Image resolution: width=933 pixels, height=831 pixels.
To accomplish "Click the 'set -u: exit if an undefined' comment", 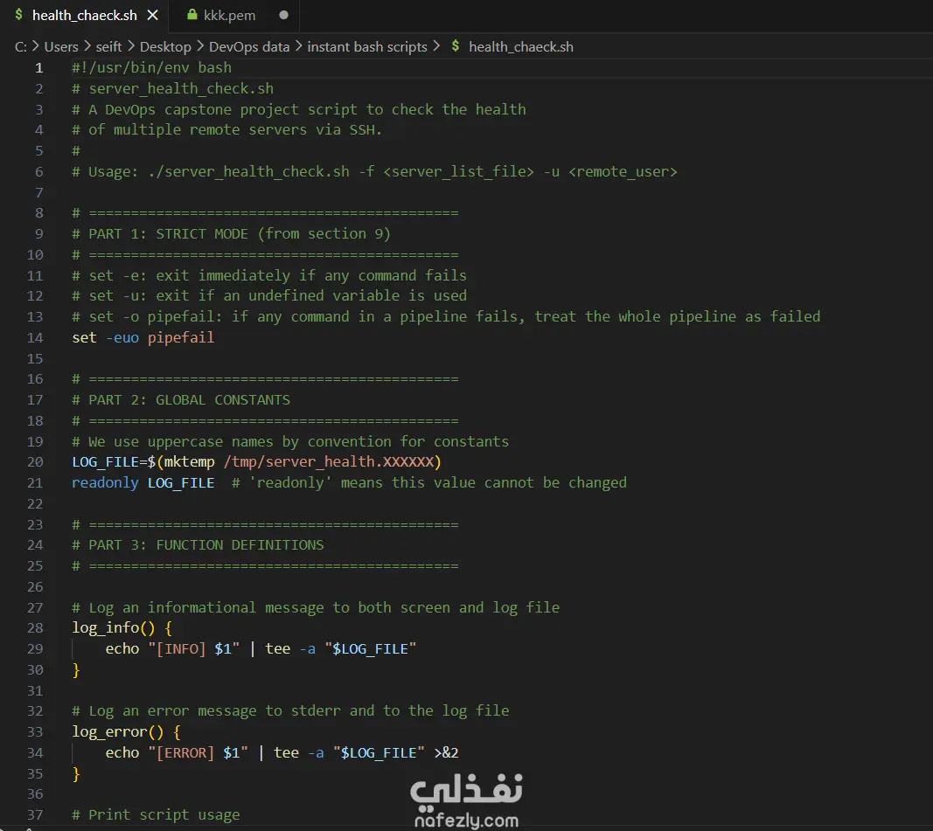I will coord(269,295).
